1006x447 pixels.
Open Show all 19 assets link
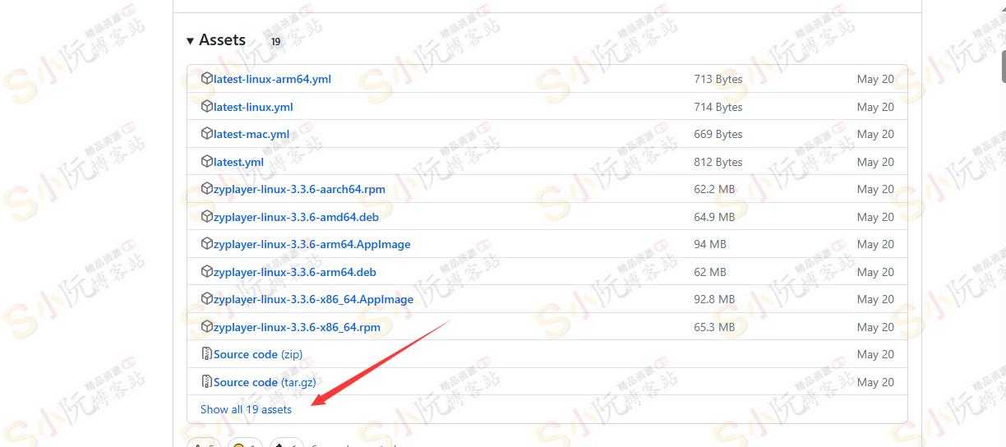[246, 409]
